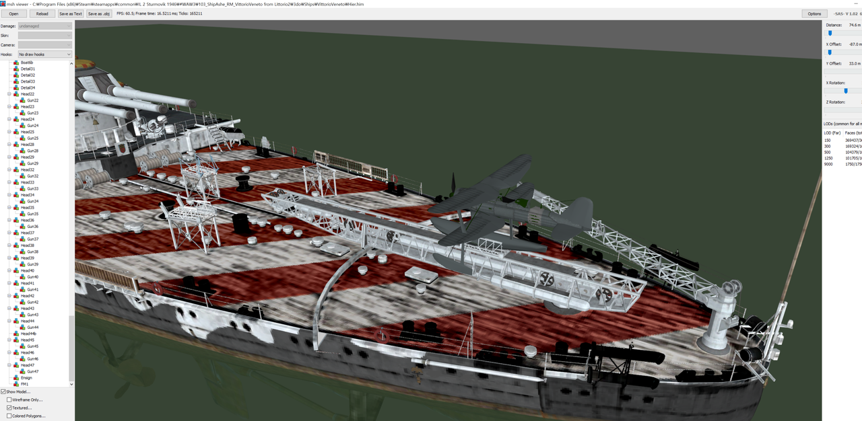Select the Gun43 tree label
Viewport: 862px width, 421px height.
coord(33,315)
